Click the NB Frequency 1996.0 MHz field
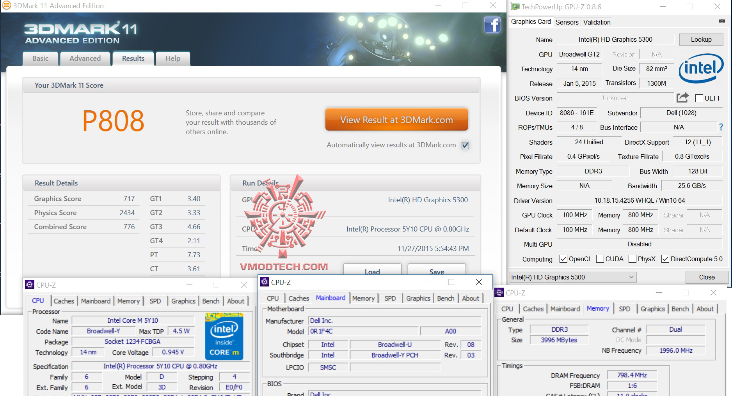The height and width of the screenshot is (396, 732). pos(676,350)
